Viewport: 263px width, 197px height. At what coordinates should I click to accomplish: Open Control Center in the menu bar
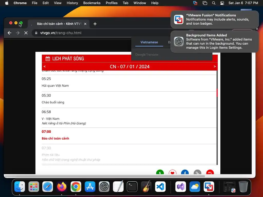tap(222, 3)
